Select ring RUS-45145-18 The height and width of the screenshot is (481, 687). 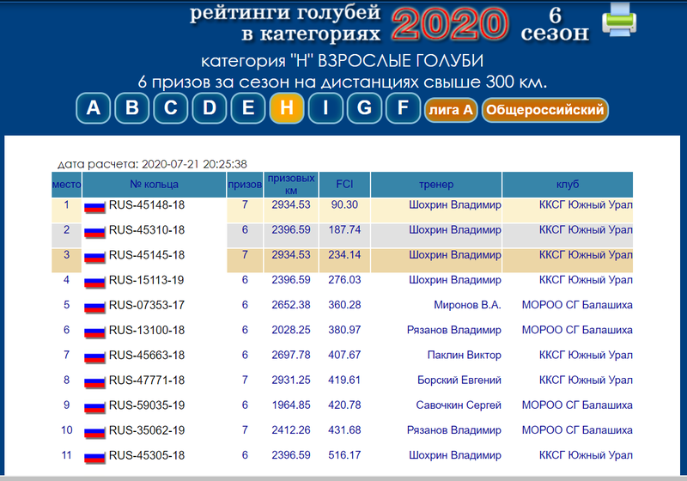(x=147, y=255)
